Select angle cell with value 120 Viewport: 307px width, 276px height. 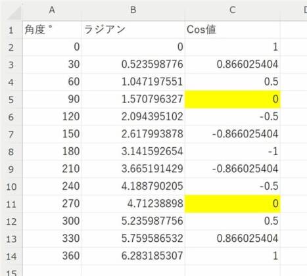click(x=52, y=117)
